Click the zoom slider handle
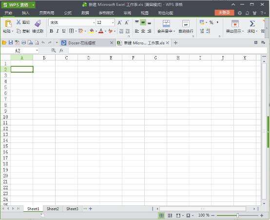The height and width of the screenshot is (220, 270). [x=238, y=215]
